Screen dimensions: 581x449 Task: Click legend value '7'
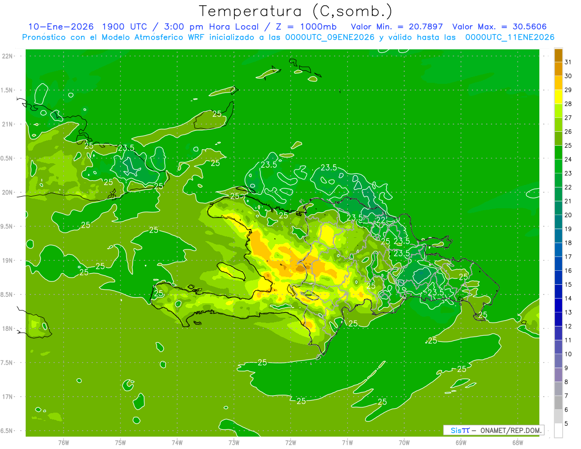coord(566,396)
